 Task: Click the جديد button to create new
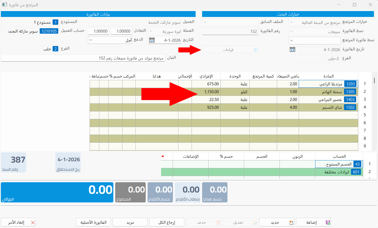click(277, 222)
